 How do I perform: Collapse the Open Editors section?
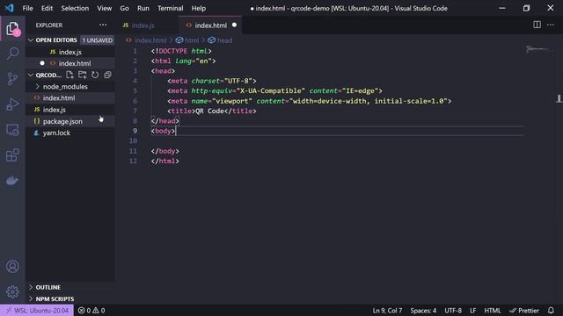tap(31, 40)
